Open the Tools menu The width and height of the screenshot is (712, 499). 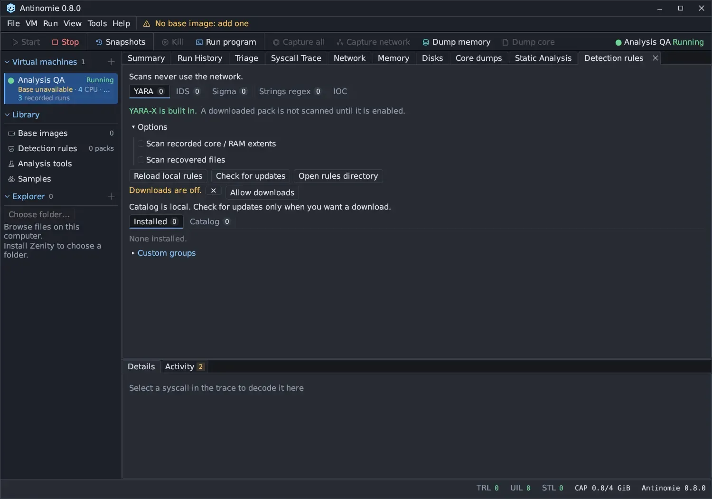(x=97, y=23)
